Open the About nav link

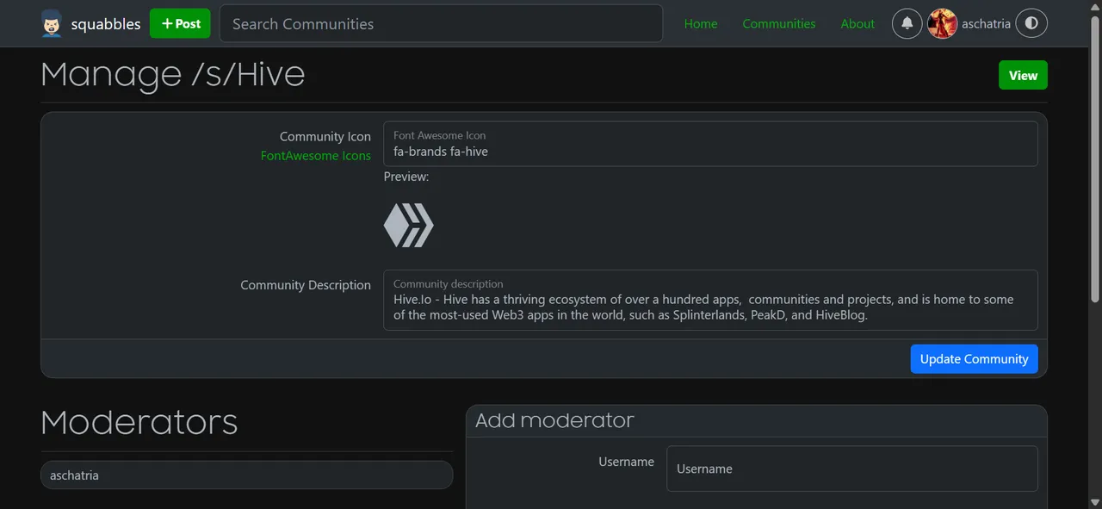click(x=857, y=24)
